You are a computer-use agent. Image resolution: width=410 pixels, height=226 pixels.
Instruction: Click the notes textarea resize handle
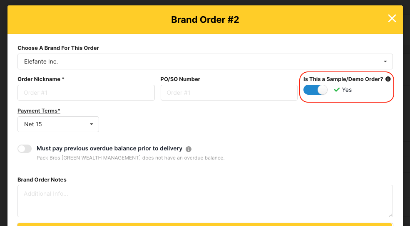pyautogui.click(x=390, y=214)
